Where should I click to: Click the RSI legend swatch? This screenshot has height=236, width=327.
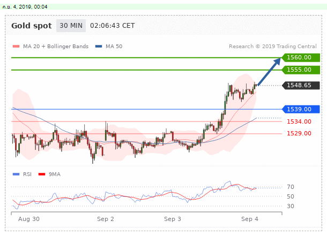[x=16, y=174]
